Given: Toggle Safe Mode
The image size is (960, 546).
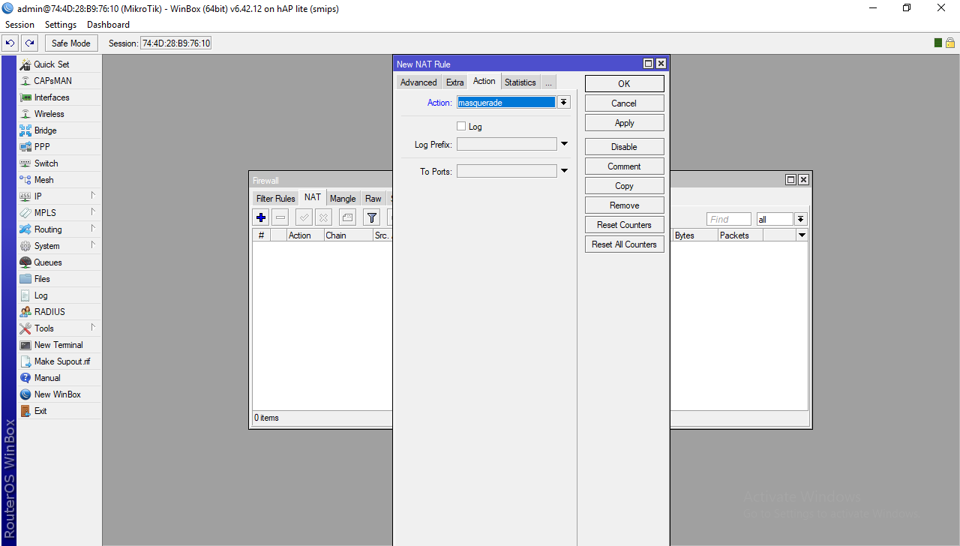Looking at the screenshot, I should [x=71, y=43].
